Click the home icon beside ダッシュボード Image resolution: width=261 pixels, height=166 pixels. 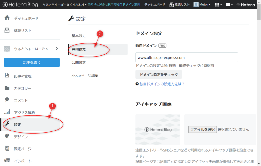click(7, 18)
